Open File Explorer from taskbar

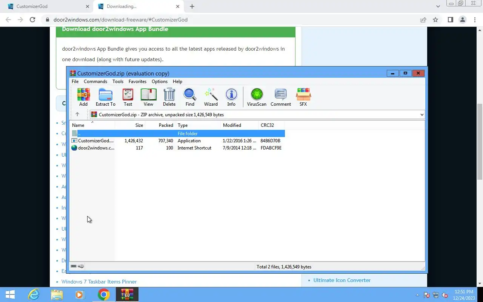57,294
